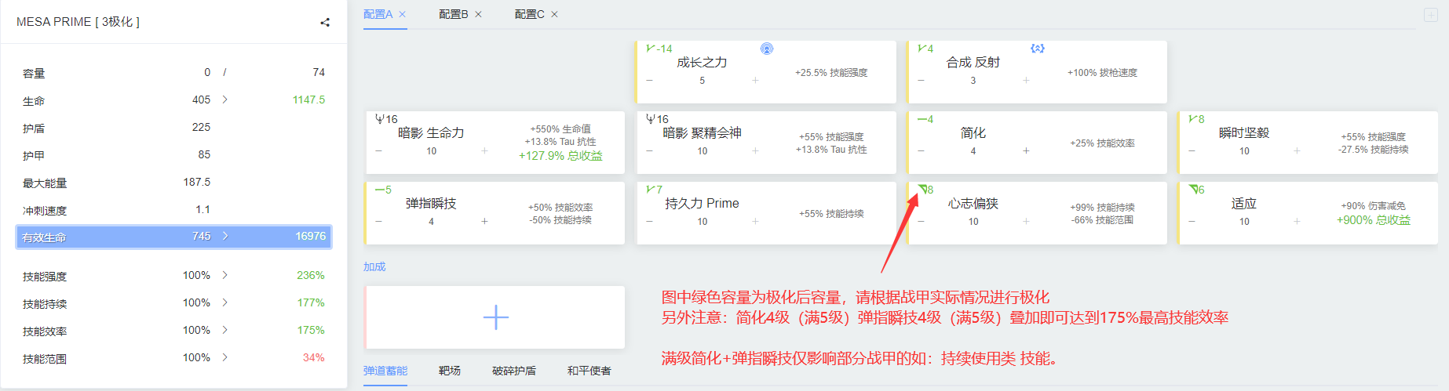Click the exilus icon on 合成 反射
Image resolution: width=1449 pixels, height=391 pixels.
(x=1038, y=49)
